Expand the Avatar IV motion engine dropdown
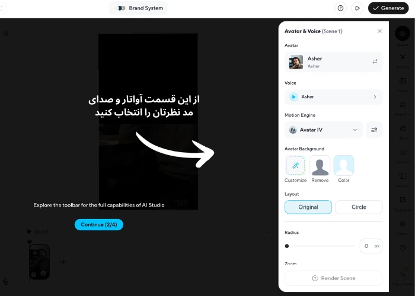This screenshot has height=296, width=415. [x=324, y=130]
